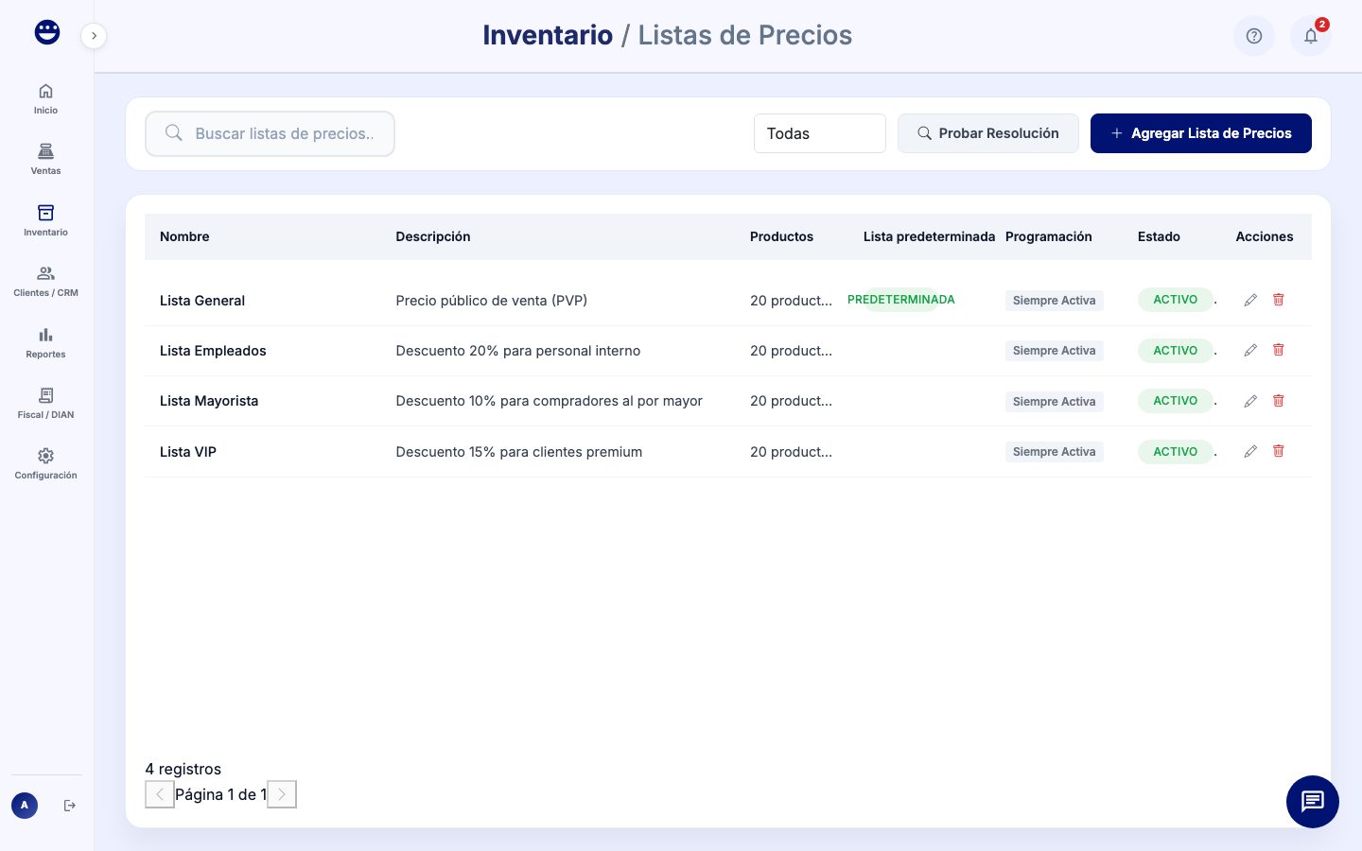The height and width of the screenshot is (851, 1362).
Task: Click the price list search field
Action: pos(270,133)
